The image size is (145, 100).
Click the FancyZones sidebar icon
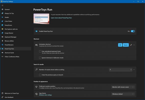point(2,25)
